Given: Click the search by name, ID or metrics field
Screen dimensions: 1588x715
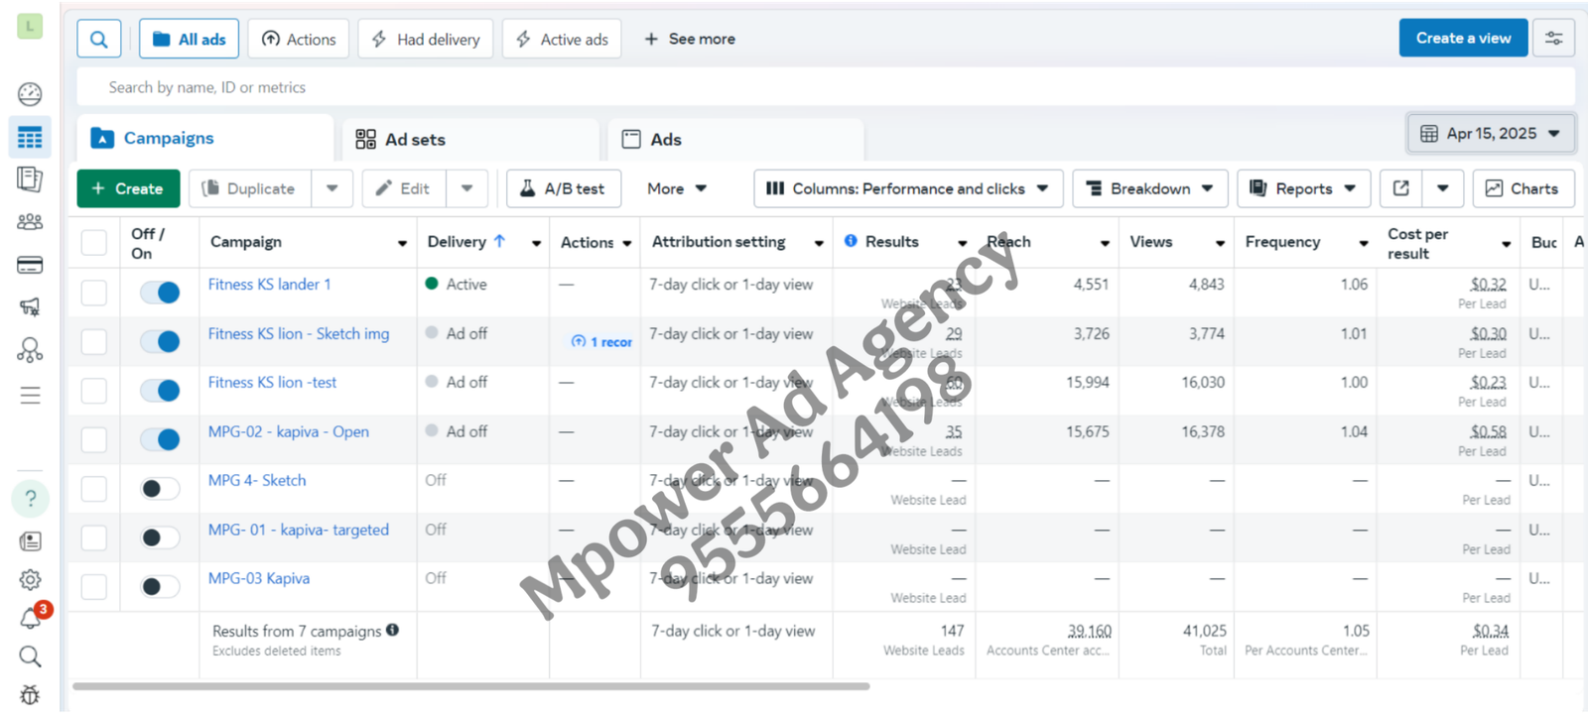Looking at the screenshot, I should [826, 87].
